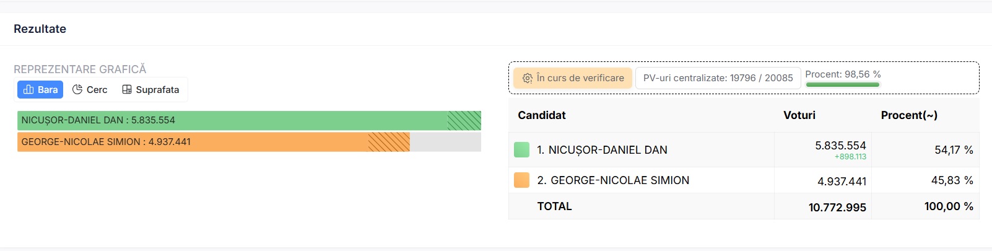Click the PV-uri centralizate counter
The height and width of the screenshot is (251, 992).
click(718, 78)
